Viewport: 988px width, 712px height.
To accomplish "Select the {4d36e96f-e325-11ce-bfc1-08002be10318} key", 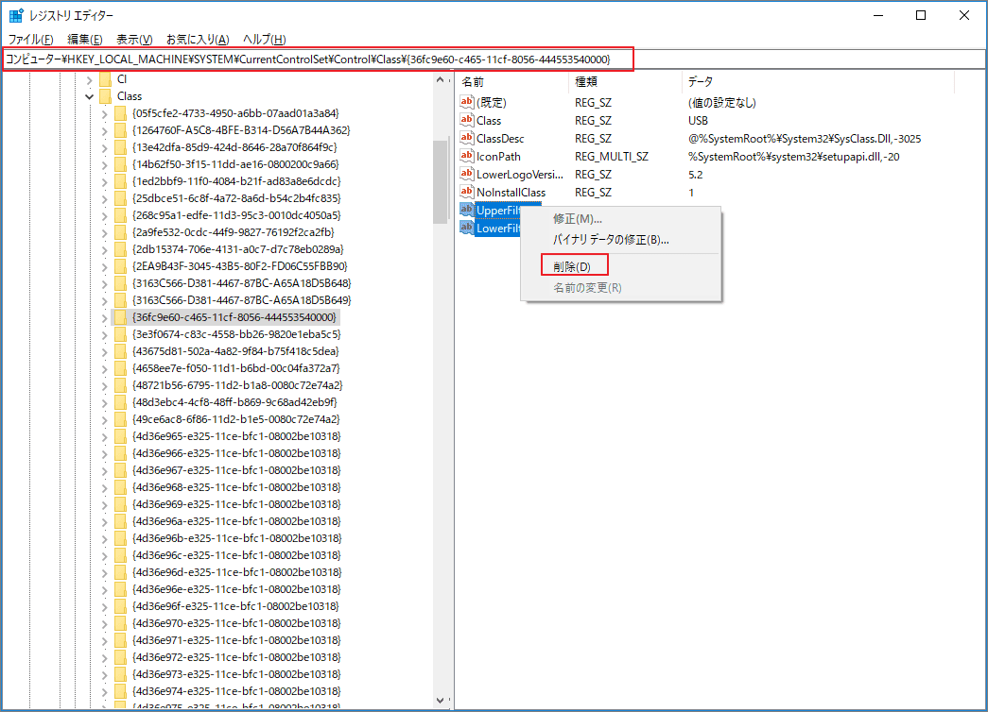I will coord(235,606).
